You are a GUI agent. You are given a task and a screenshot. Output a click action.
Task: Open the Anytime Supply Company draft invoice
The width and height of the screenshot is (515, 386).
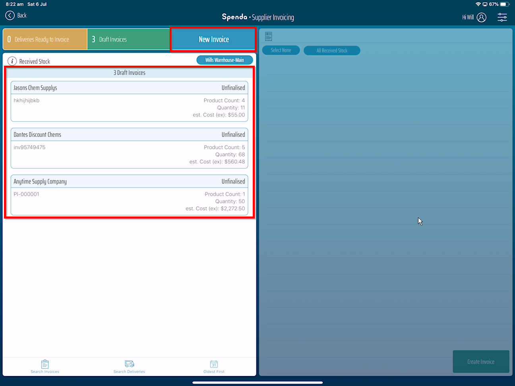[x=130, y=195]
